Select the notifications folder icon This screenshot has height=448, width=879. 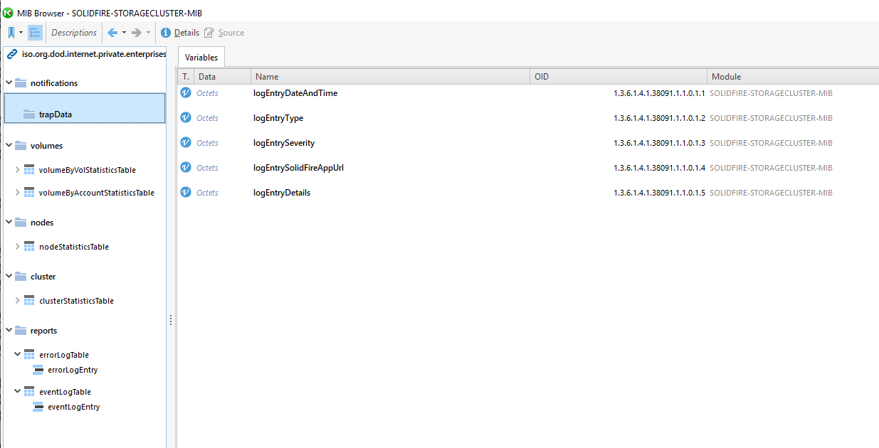pyautogui.click(x=20, y=83)
